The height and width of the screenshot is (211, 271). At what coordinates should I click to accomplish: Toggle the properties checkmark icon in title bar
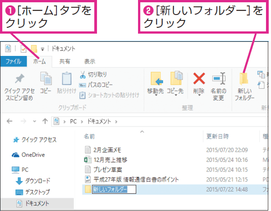click(23, 49)
